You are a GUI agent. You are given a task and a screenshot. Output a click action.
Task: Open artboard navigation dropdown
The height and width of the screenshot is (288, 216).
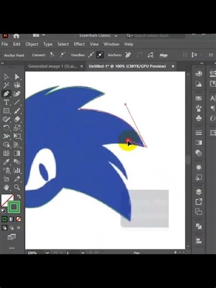point(83,253)
